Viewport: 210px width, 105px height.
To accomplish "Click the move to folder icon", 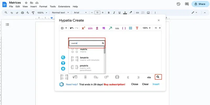I will point(31,3).
